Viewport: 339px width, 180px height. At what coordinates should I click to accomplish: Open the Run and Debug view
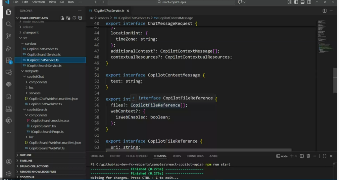click(x=9, y=49)
